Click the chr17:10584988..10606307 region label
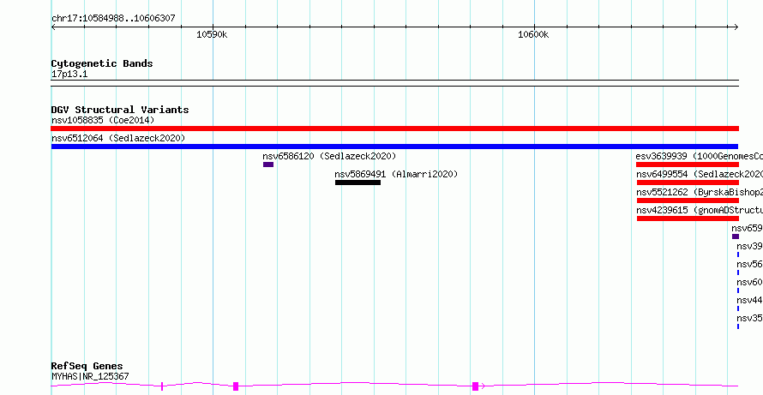This screenshot has width=763, height=395. pos(113,19)
